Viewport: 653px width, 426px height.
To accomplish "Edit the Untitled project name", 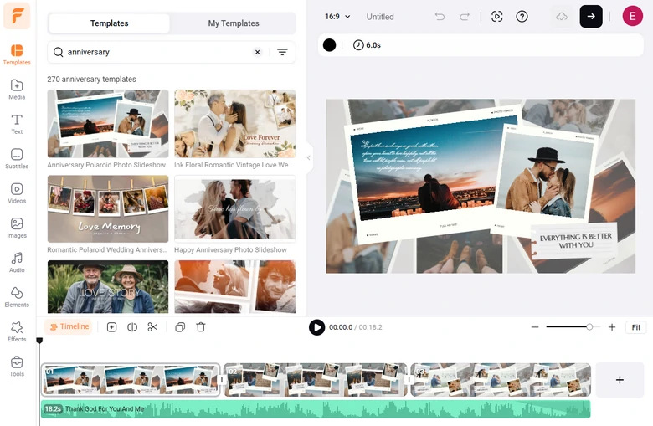I will (x=380, y=17).
